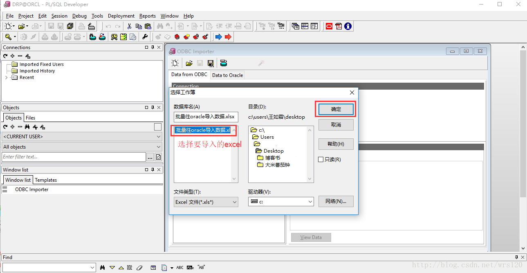Switch to Data to Oracle tab
Image resolution: width=527 pixels, height=273 pixels.
(227, 75)
